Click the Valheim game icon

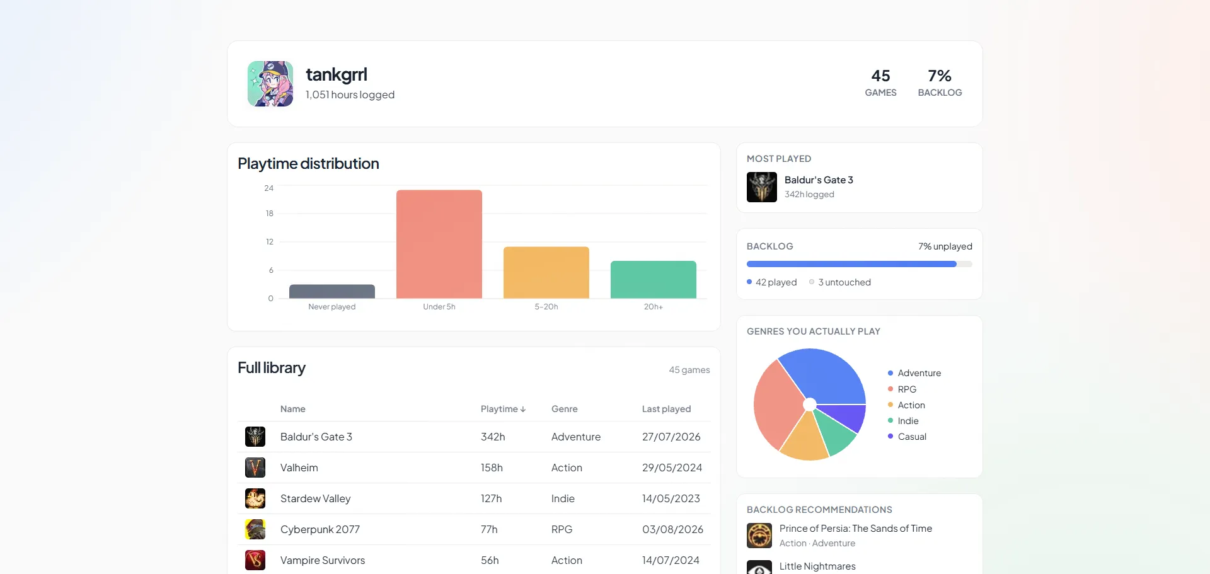click(x=255, y=468)
